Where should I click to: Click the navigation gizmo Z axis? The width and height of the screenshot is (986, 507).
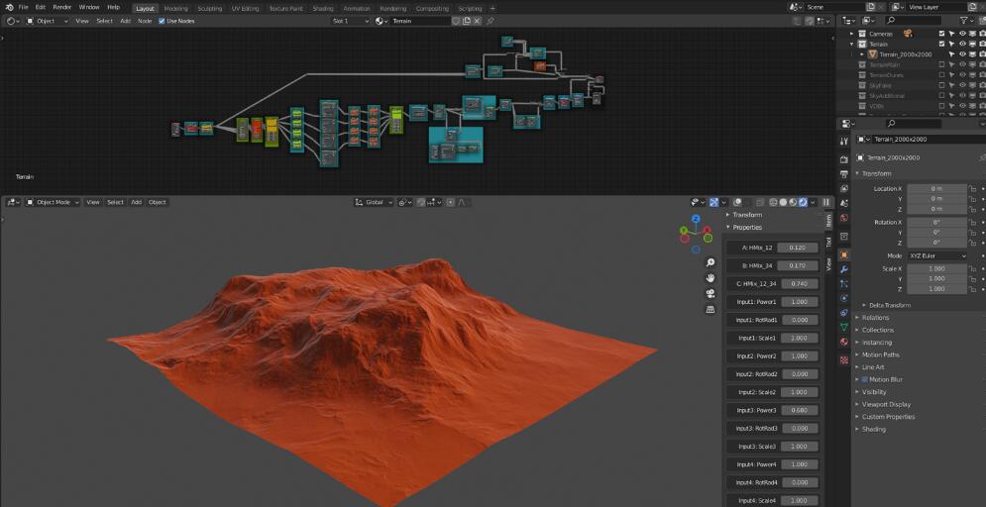696,219
